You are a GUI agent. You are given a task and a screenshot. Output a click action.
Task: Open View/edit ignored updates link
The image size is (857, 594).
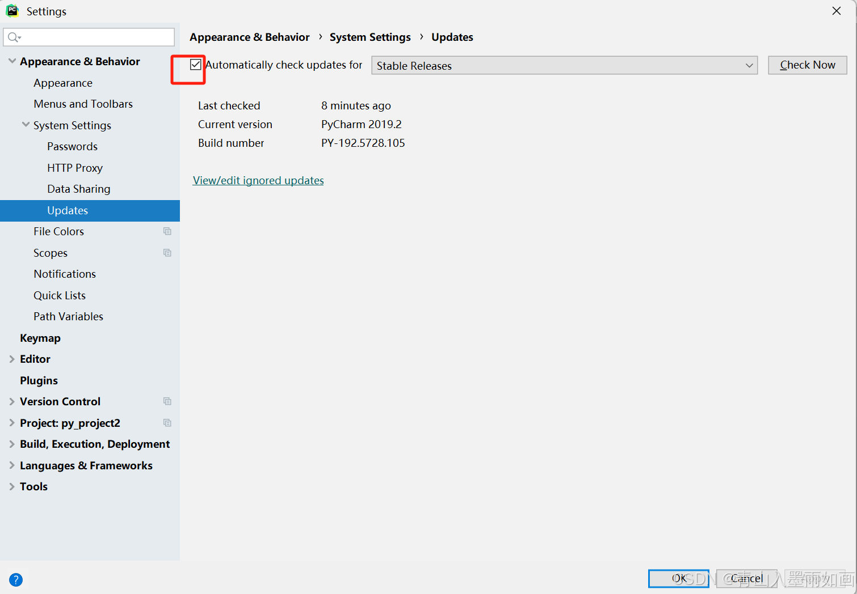[258, 180]
